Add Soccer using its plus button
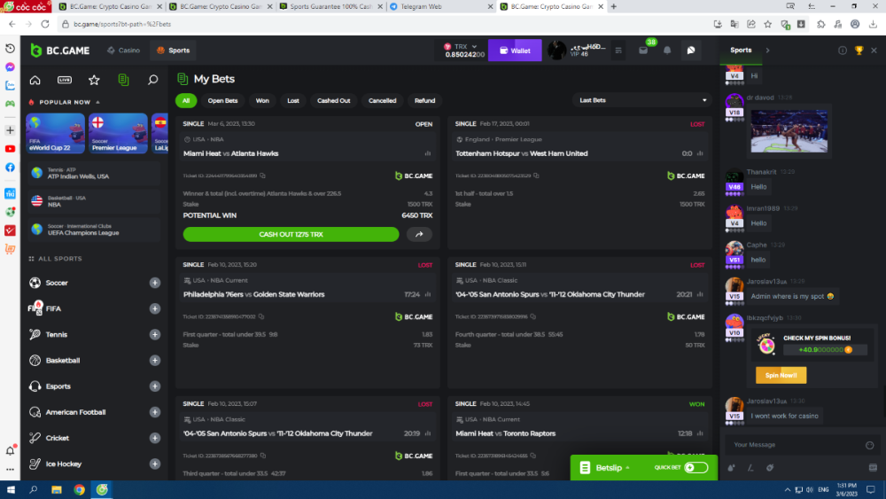Viewport: 886px width, 499px height. point(155,283)
